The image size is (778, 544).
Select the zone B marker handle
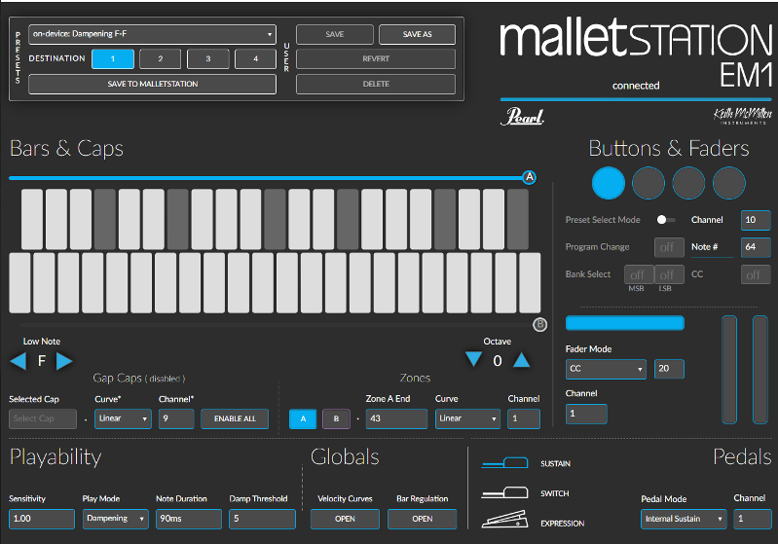tap(539, 325)
